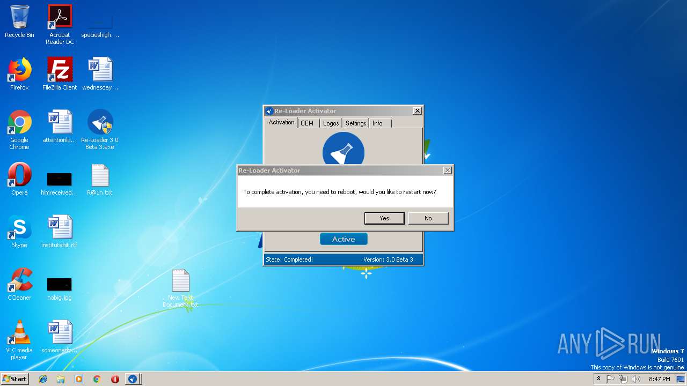Click the Active button in Re-Loader
Viewport: 687px width, 386px height.
pos(343,239)
